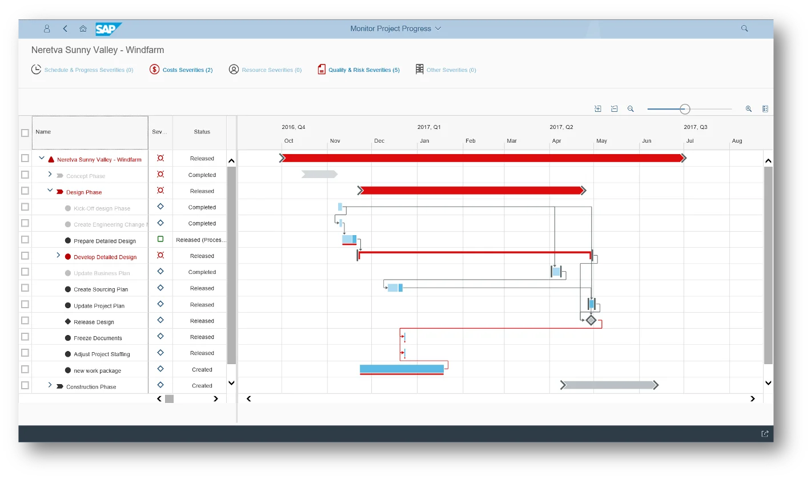Expand the Construction Phase node
The height and width of the screenshot is (480, 811).
pos(50,385)
